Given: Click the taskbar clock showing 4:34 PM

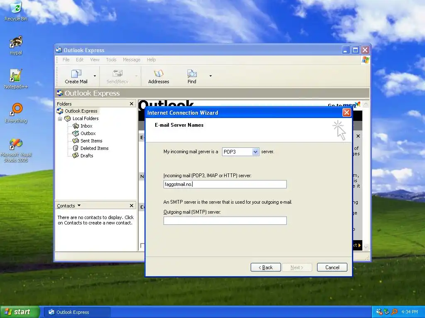Looking at the screenshot, I should (x=410, y=312).
